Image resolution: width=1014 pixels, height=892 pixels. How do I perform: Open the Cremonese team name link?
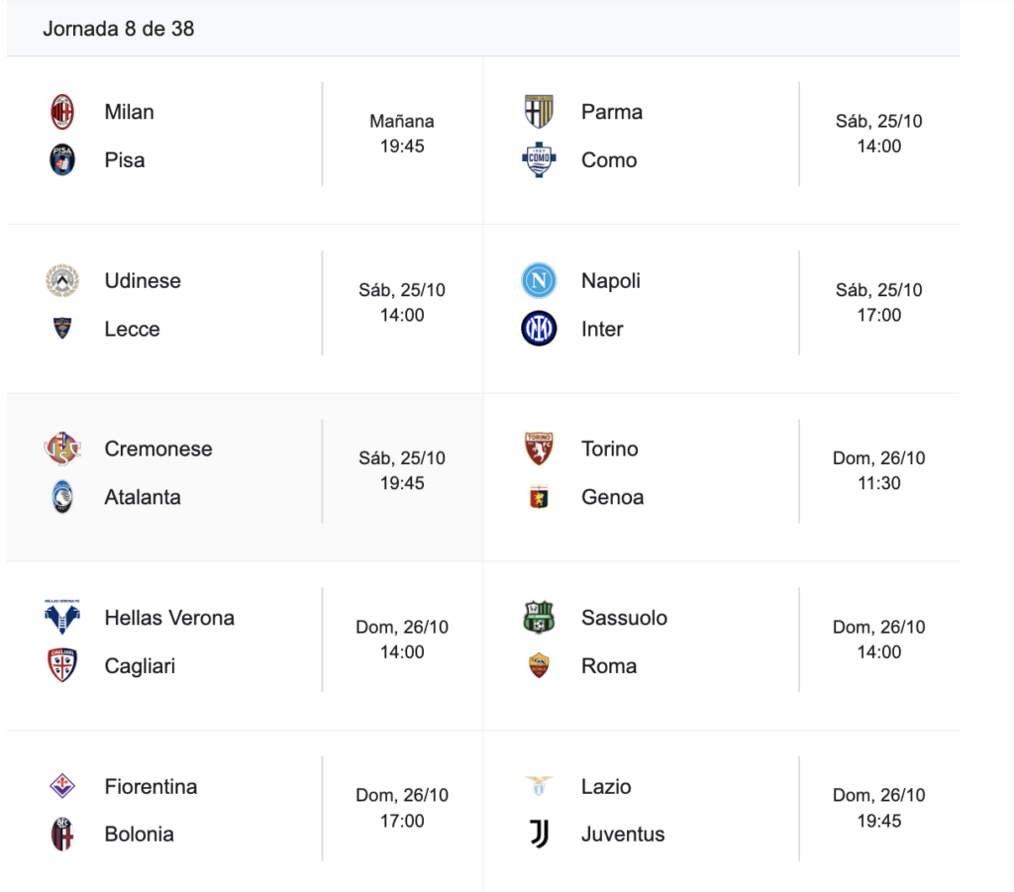pyautogui.click(x=158, y=448)
